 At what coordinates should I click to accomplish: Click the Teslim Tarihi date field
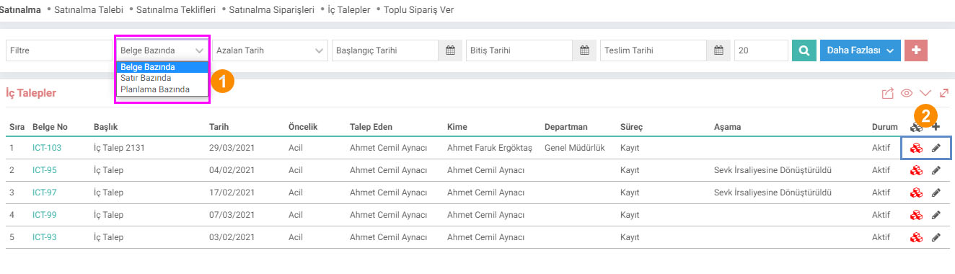click(653, 50)
